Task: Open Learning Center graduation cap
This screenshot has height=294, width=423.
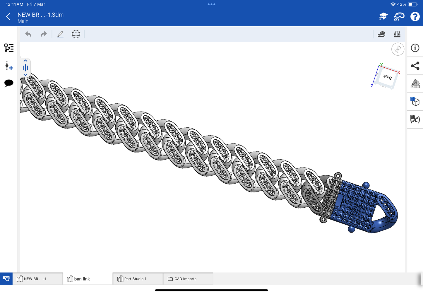Action: [x=383, y=17]
